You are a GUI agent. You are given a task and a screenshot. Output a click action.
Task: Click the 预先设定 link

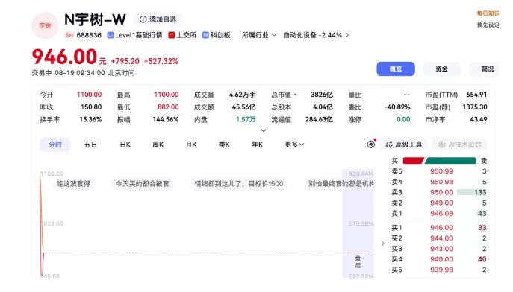point(488,25)
